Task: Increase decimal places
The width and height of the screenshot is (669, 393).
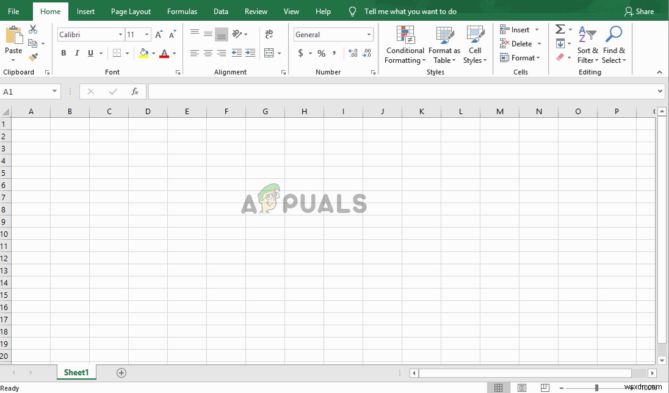Action: (353, 53)
